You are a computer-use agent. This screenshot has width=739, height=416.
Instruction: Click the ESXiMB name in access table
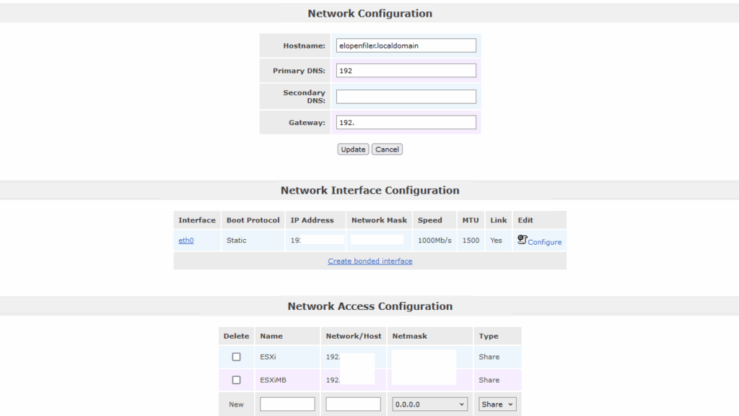tap(273, 380)
